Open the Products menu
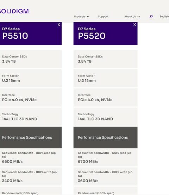169x195 pixels. point(80,17)
